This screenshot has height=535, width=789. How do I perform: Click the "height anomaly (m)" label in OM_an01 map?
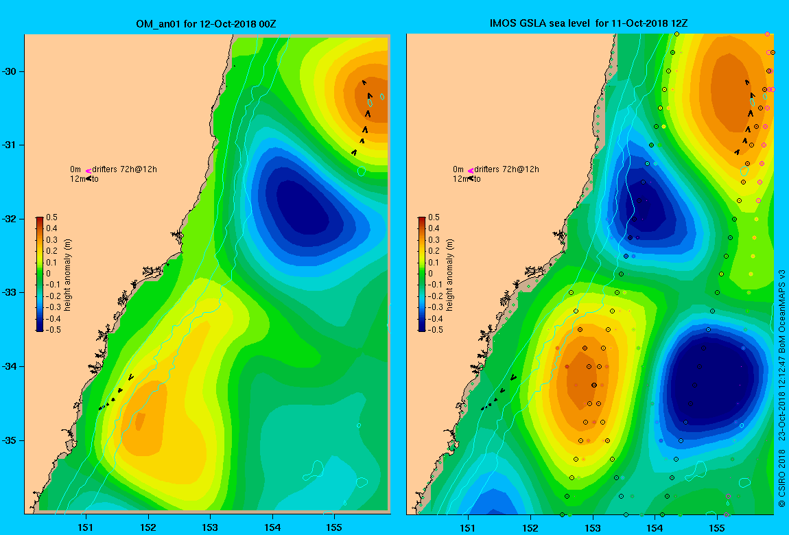(x=68, y=274)
